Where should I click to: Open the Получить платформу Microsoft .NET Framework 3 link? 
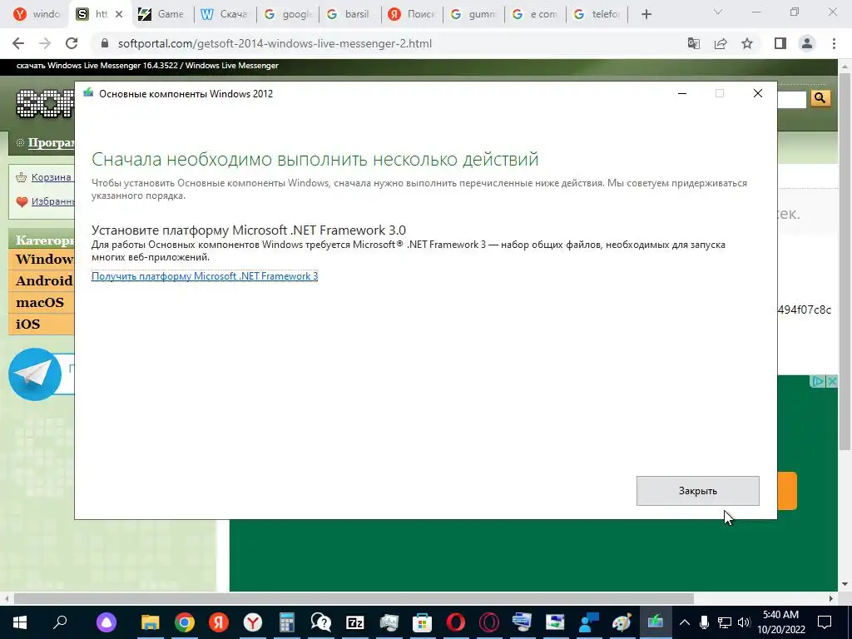click(x=205, y=276)
